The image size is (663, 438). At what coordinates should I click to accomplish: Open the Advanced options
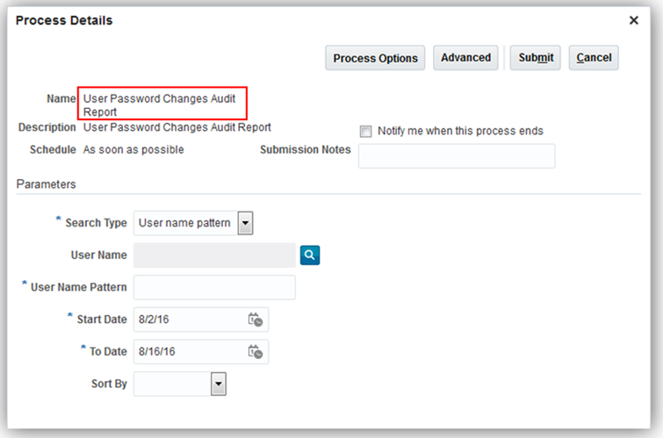(x=465, y=58)
